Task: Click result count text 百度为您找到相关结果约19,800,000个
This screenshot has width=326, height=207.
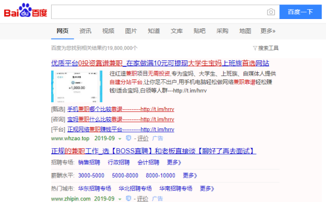Action: click(95, 48)
